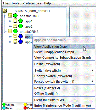
Task: Click the Deact legend text
Action: click(10, 108)
